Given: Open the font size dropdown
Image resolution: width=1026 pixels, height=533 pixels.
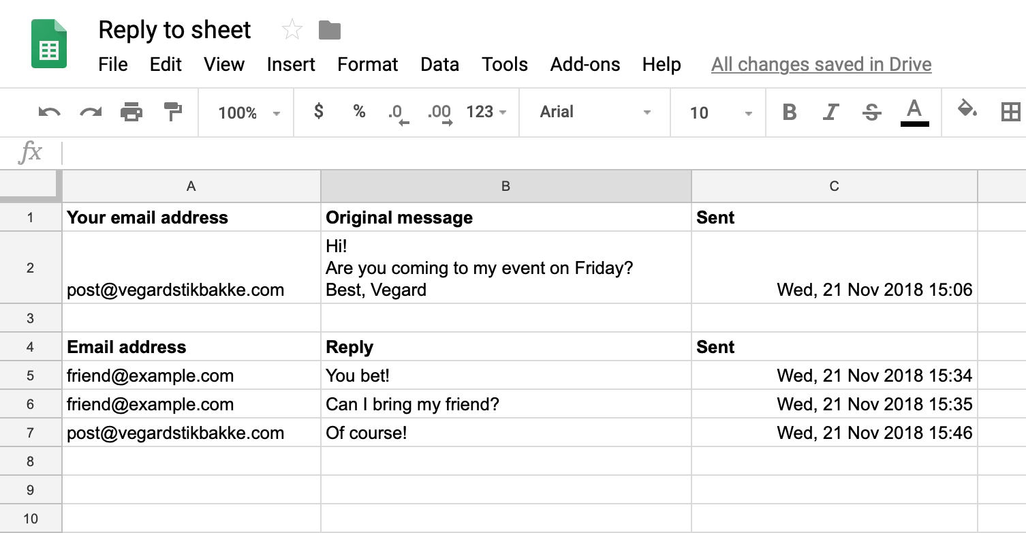Looking at the screenshot, I should click(718, 112).
